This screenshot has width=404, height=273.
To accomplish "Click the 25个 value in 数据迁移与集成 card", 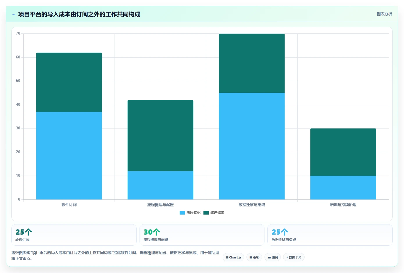I will click(x=280, y=232).
